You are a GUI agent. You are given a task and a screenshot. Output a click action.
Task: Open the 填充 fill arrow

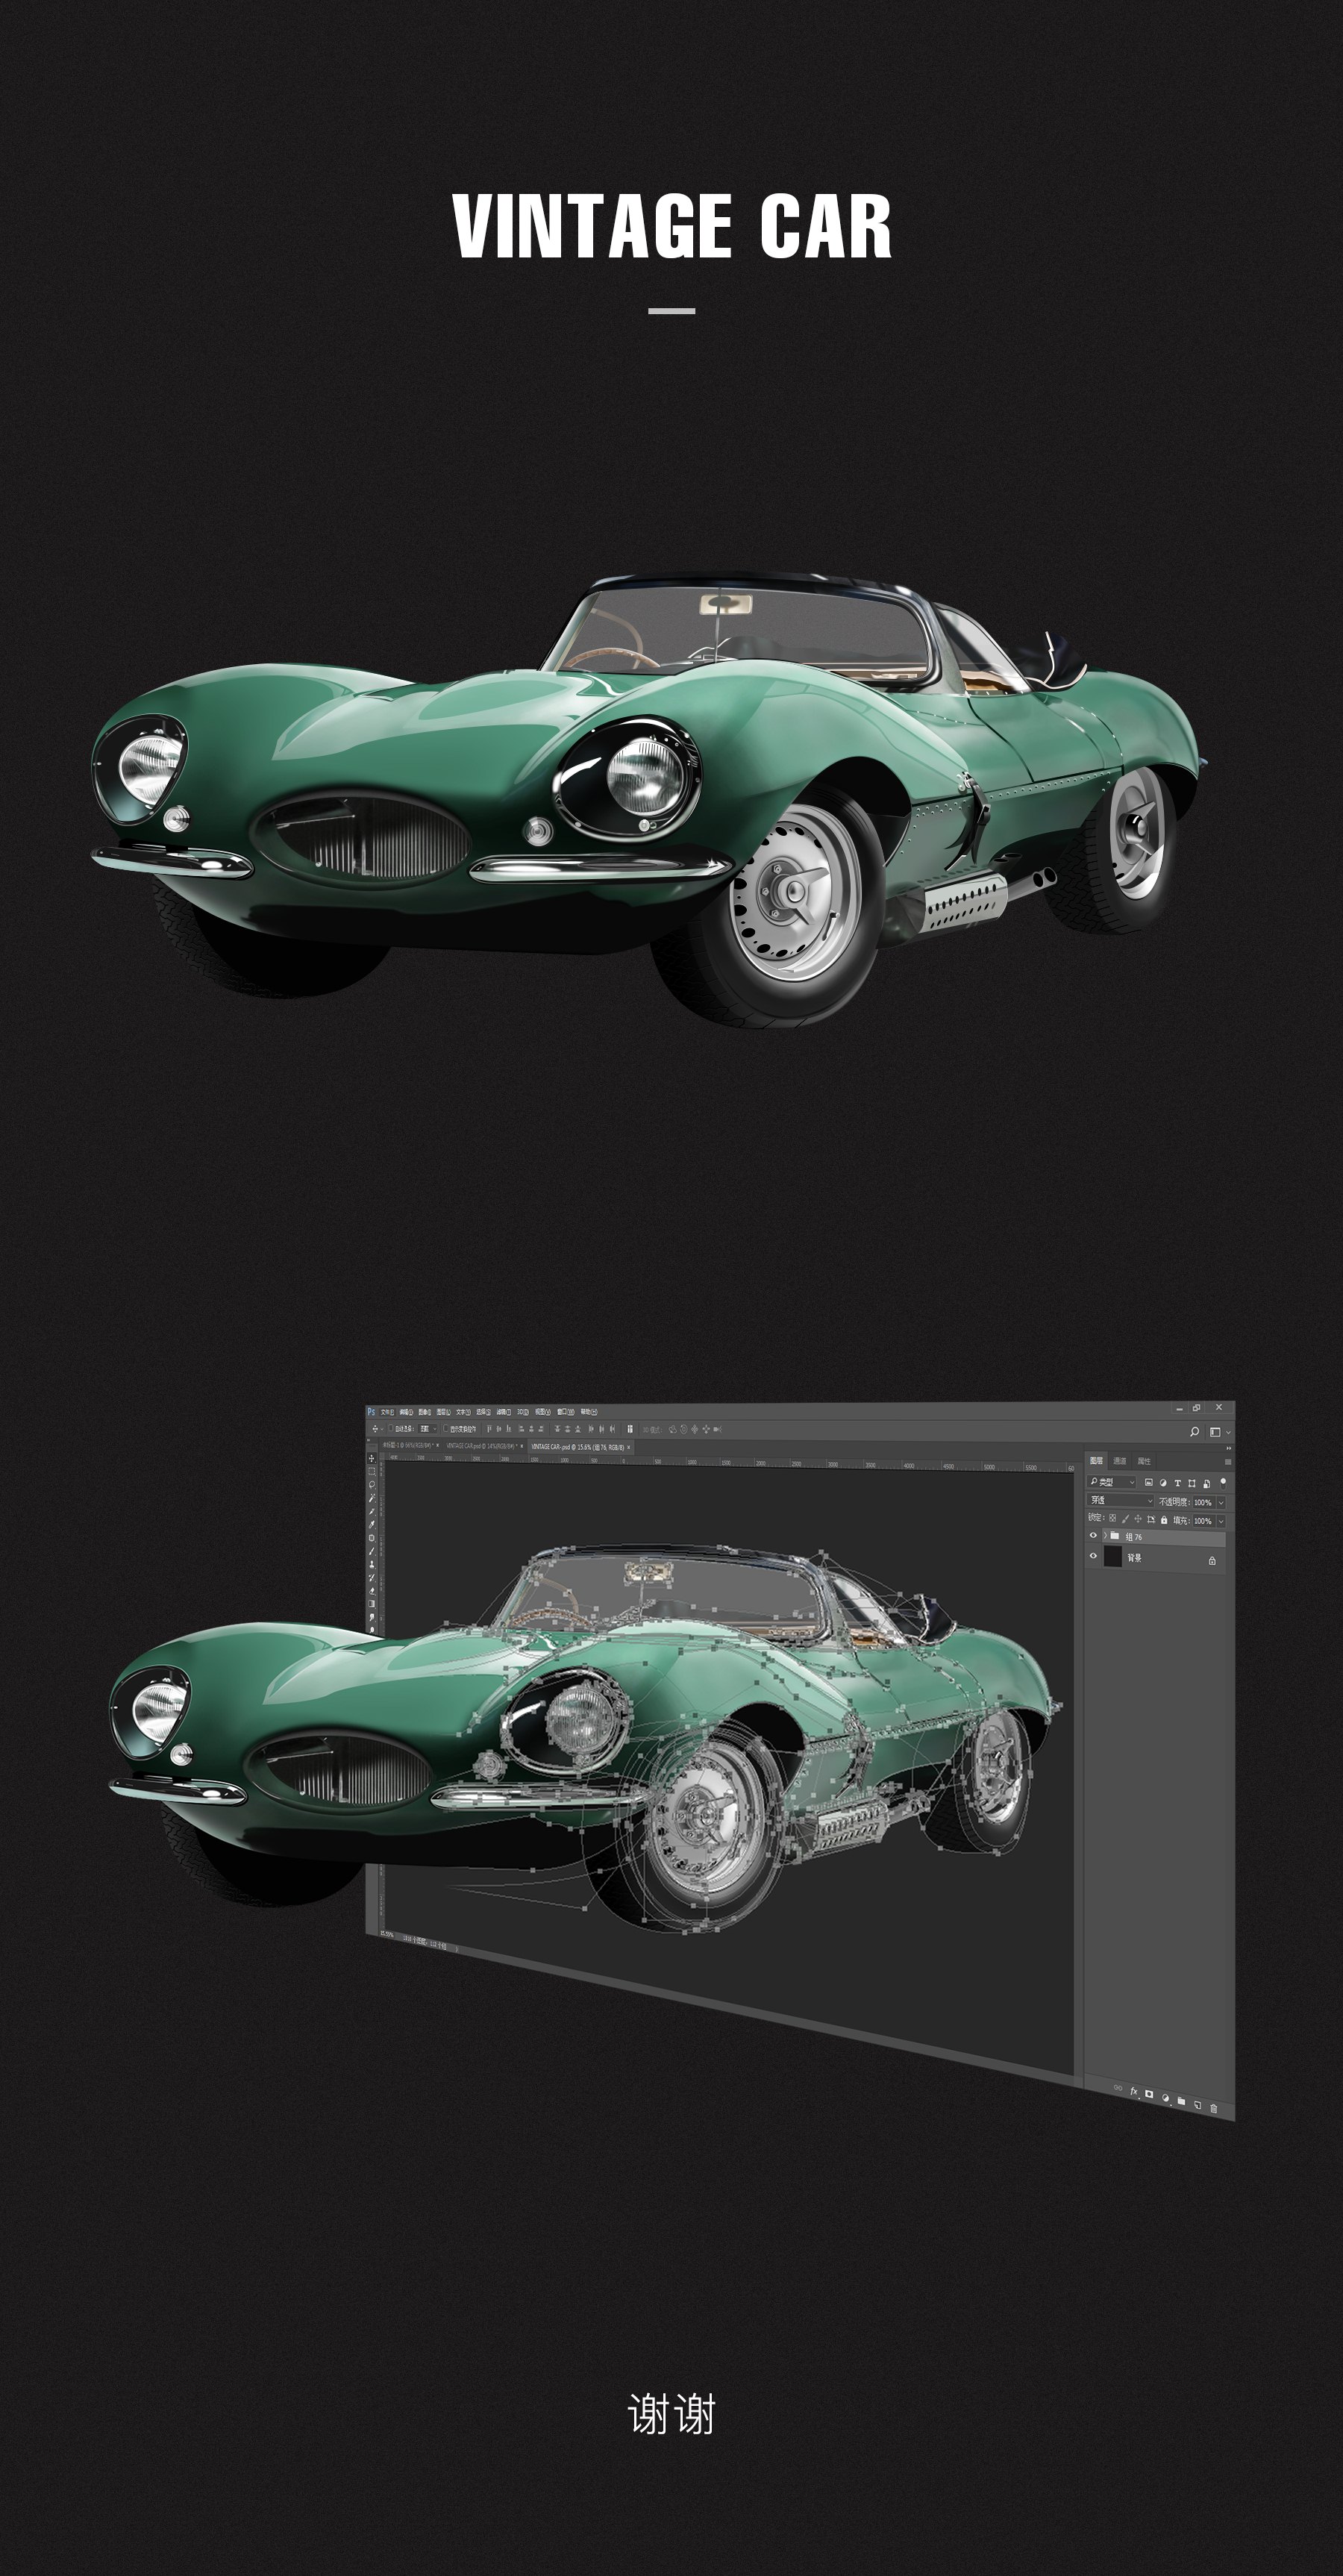tap(1222, 1522)
